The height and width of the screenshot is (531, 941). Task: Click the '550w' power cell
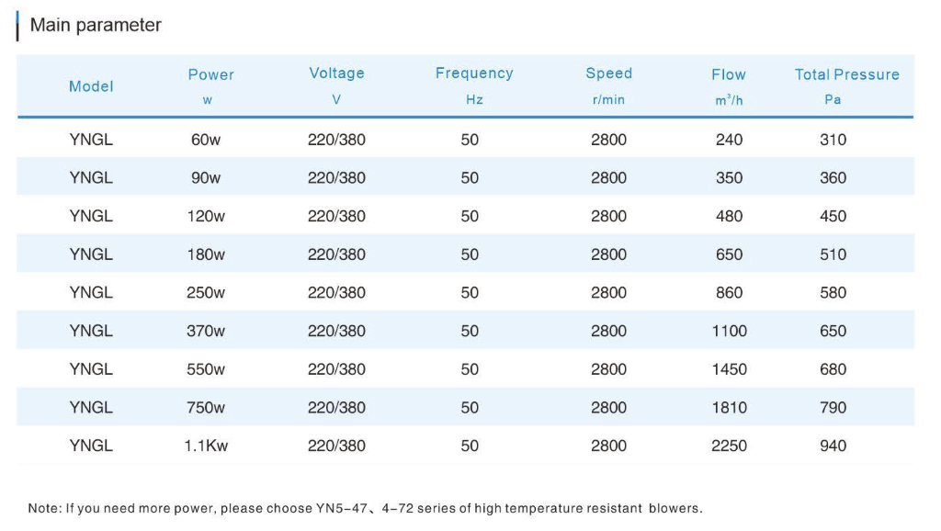click(x=206, y=369)
